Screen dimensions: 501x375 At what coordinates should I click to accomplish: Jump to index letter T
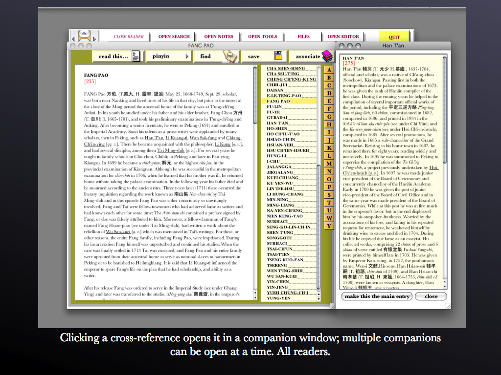329,203
